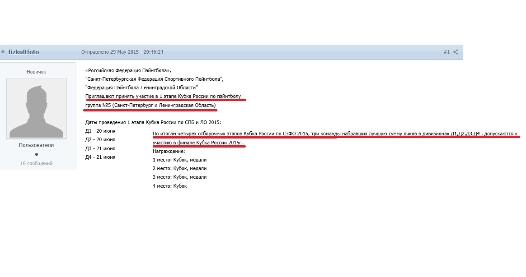Click the reputation dot under Пользователи
The width and height of the screenshot is (526, 277).
click(37, 154)
